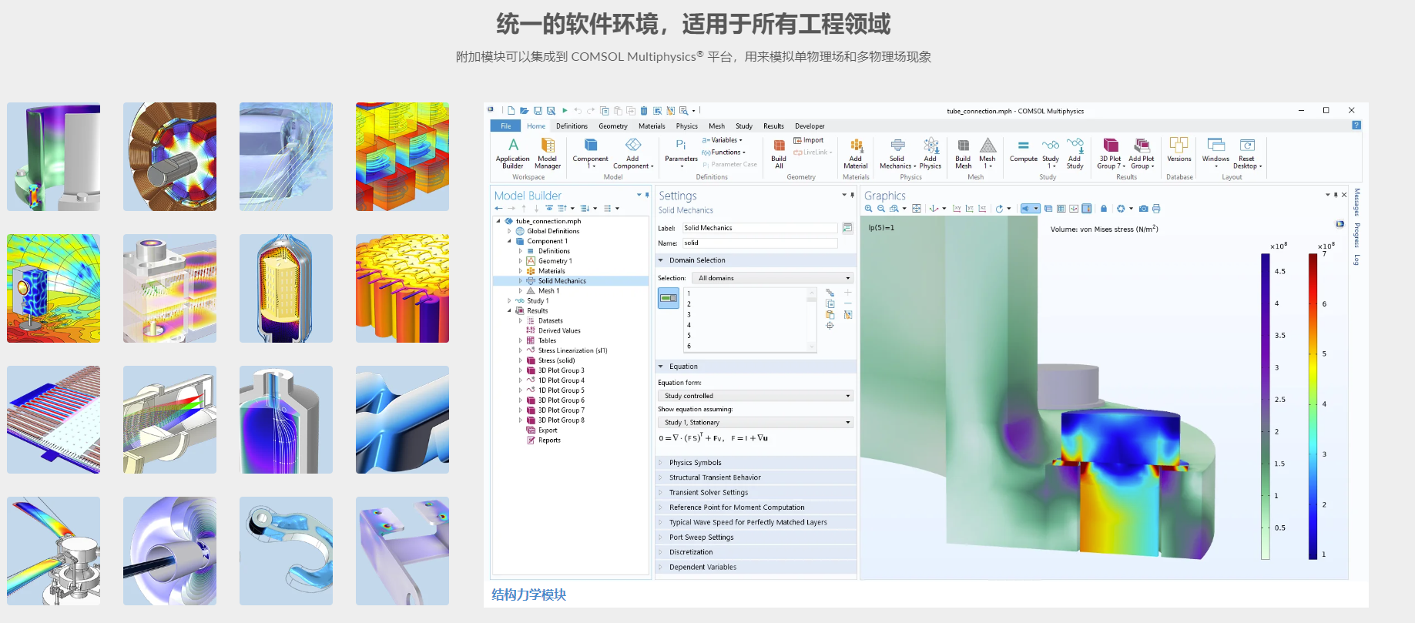Switch to the Developer ribbon tab
The image size is (1415, 623).
pos(810,126)
